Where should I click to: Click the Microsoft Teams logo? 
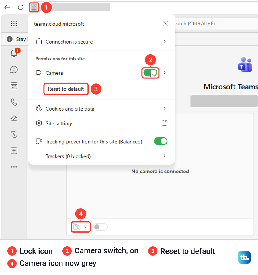point(245,64)
